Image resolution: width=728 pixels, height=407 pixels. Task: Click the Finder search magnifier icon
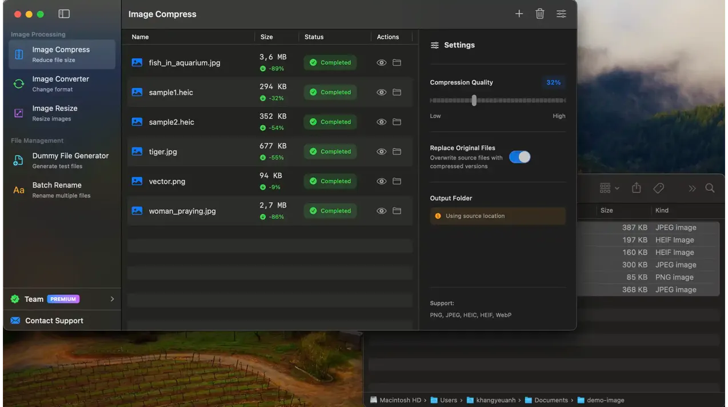pos(710,188)
